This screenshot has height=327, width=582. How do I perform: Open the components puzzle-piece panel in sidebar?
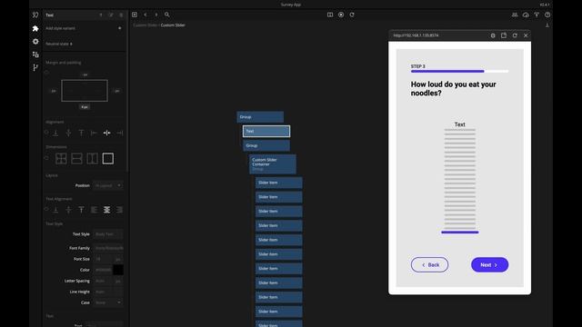point(35,28)
